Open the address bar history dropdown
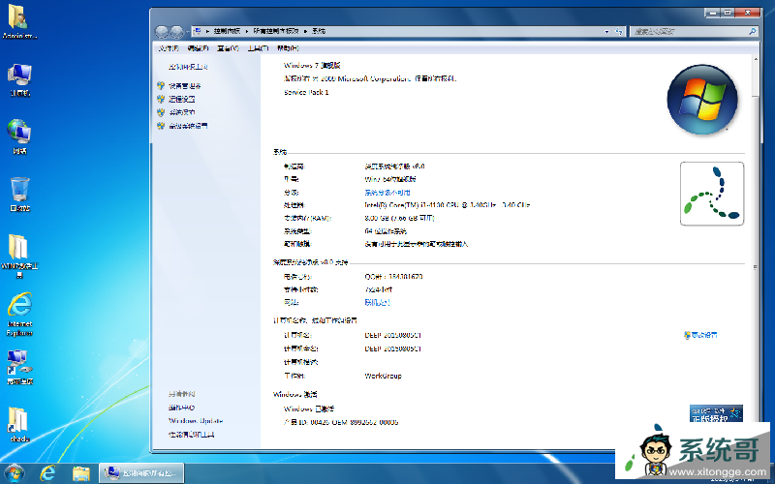Screen dimensions: 775x484 pos(607,31)
